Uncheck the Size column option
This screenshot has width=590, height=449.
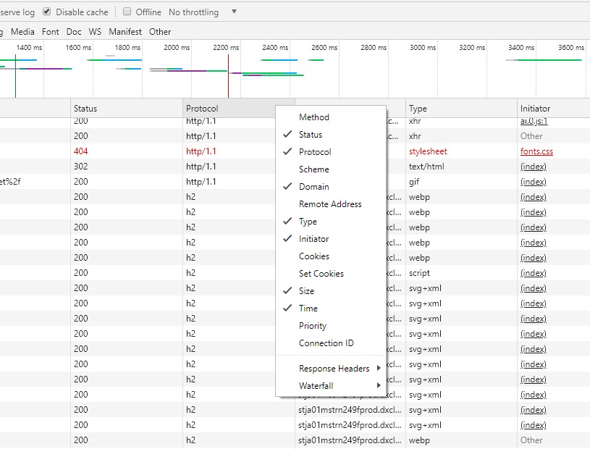[307, 291]
